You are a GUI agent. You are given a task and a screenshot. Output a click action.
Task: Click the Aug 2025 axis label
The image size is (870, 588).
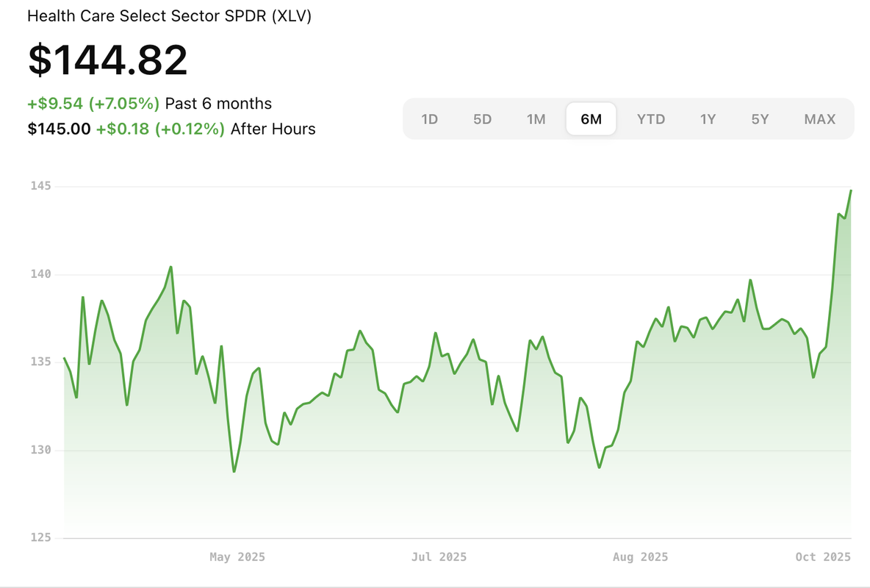pos(640,557)
